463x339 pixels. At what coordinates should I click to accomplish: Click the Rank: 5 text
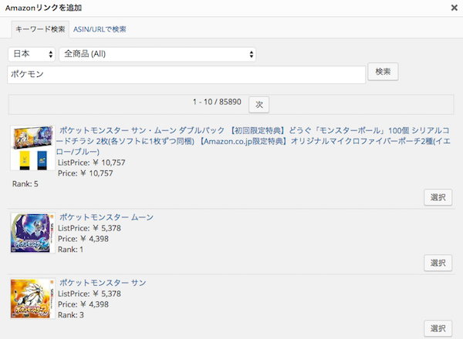pos(25,184)
